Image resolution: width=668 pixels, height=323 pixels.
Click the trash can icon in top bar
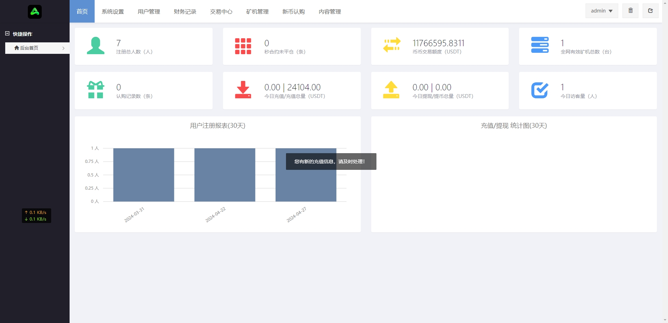tap(630, 11)
